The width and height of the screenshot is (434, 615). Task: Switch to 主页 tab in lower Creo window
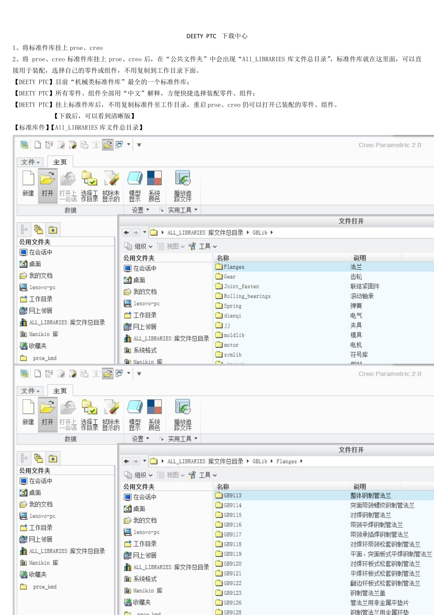(60, 391)
